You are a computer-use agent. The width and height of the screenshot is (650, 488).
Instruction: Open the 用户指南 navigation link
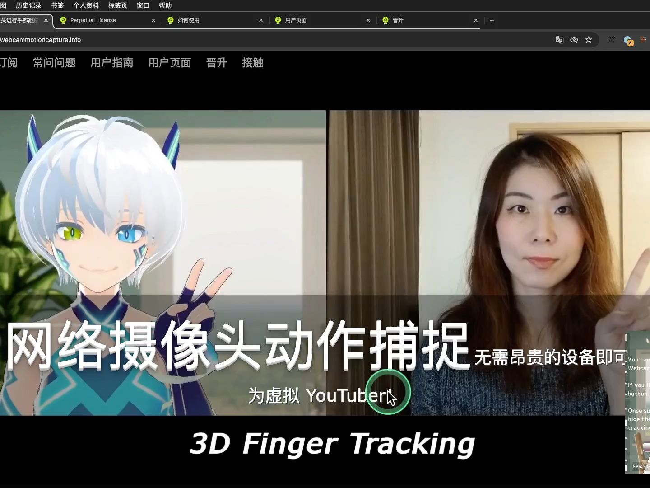click(x=112, y=63)
